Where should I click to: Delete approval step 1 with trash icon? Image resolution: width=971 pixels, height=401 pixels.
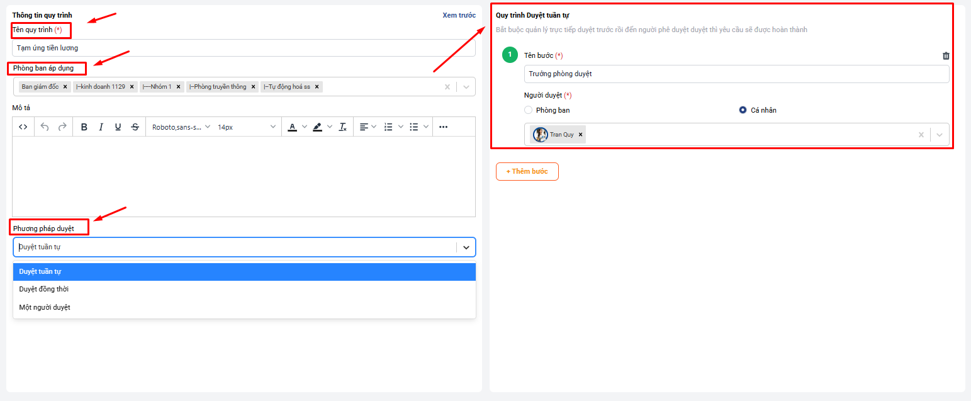[x=945, y=56]
